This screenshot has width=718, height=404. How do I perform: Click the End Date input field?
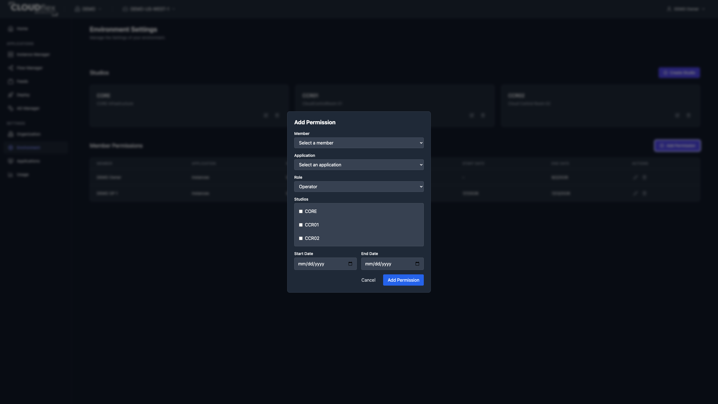pos(392,264)
